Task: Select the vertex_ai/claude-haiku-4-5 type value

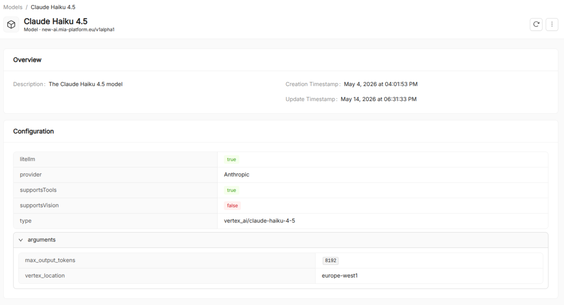Action: coord(260,221)
